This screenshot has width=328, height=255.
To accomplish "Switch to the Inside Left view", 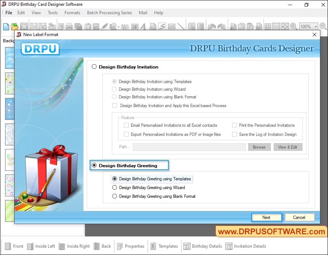I will pos(41,246).
